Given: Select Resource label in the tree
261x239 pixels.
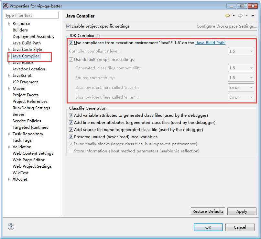Looking at the screenshot, I should pos(21,24).
